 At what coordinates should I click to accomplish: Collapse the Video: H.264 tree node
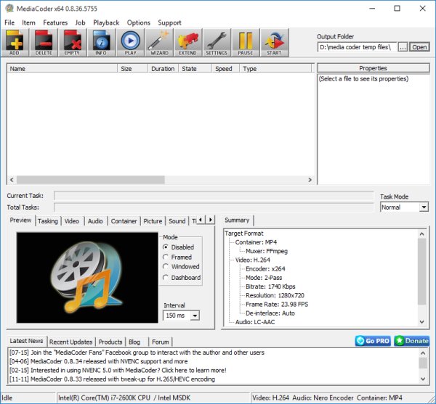pos(252,260)
